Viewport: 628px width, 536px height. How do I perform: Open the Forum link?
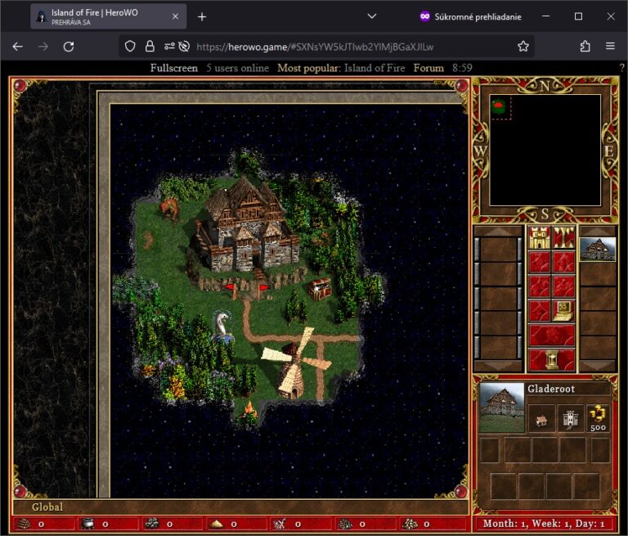[428, 68]
